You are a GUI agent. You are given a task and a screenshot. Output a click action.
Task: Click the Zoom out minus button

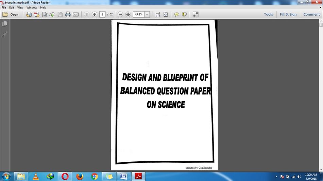click(x=120, y=15)
